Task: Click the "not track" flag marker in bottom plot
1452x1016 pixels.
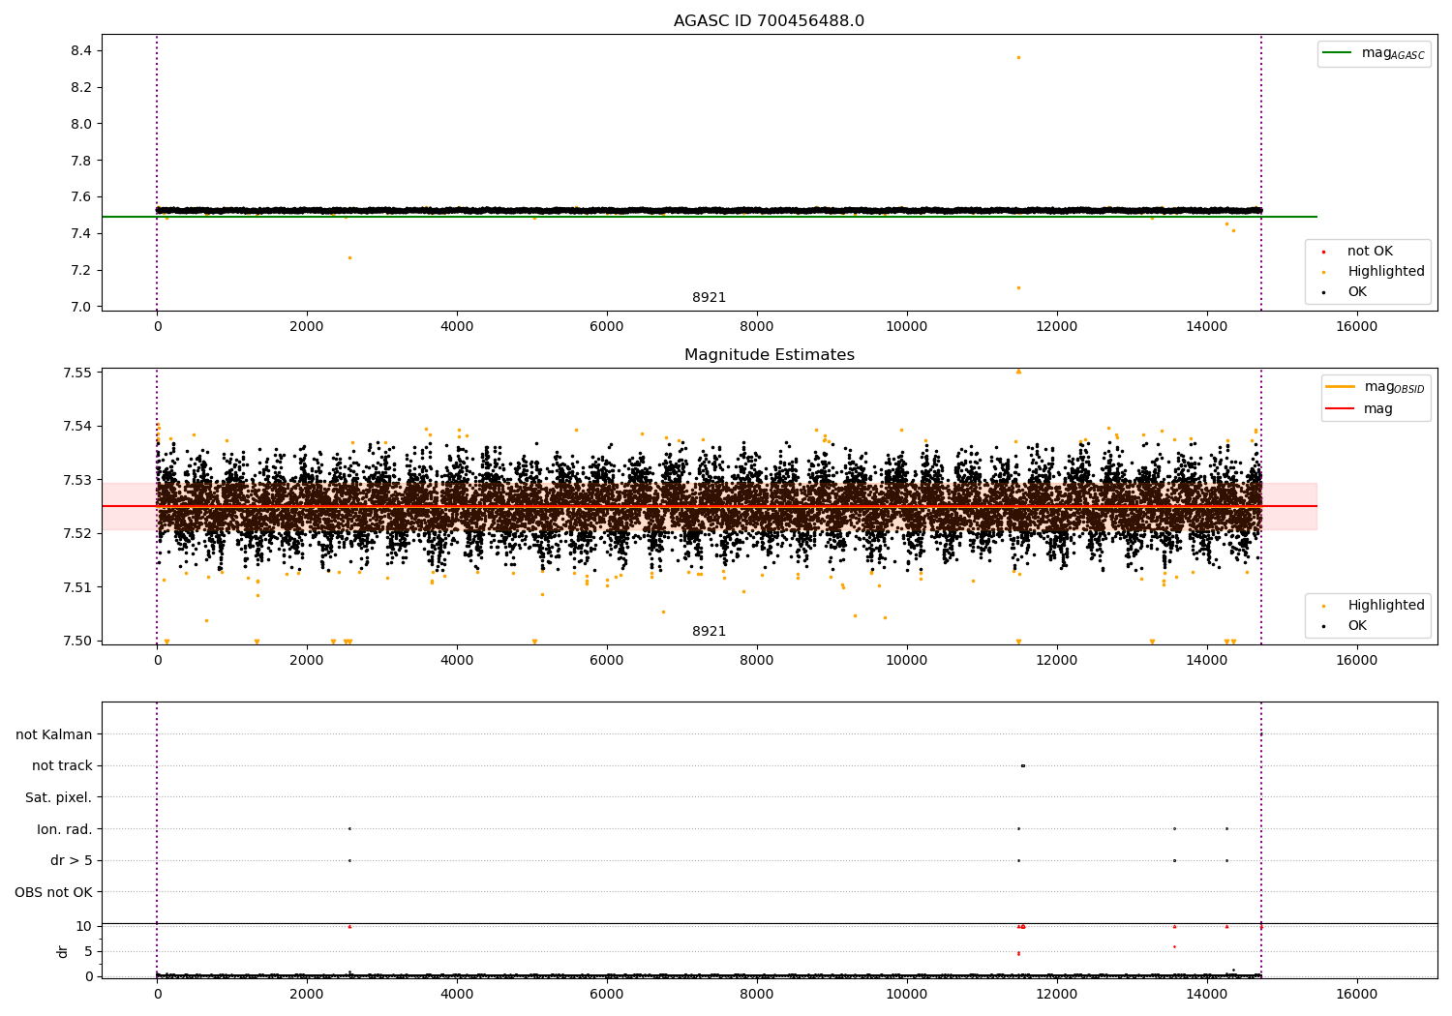Action: point(1023,765)
